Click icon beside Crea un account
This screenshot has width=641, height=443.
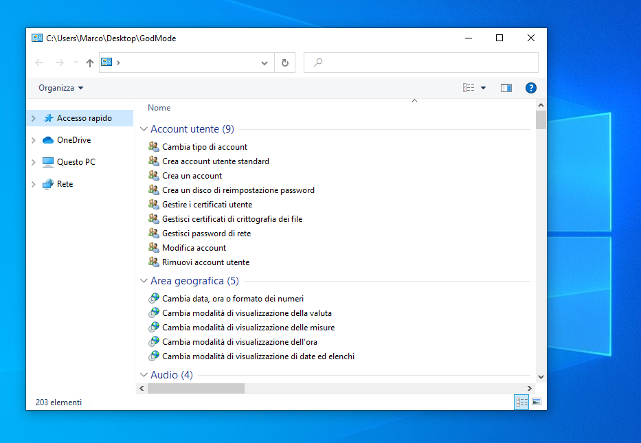154,175
